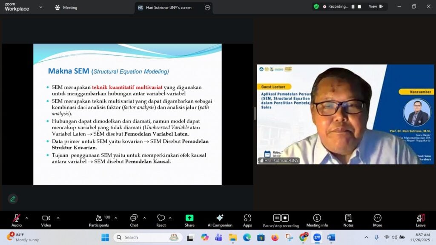Expand the Audio options arrow
This screenshot has width=436, height=245.
point(27,218)
